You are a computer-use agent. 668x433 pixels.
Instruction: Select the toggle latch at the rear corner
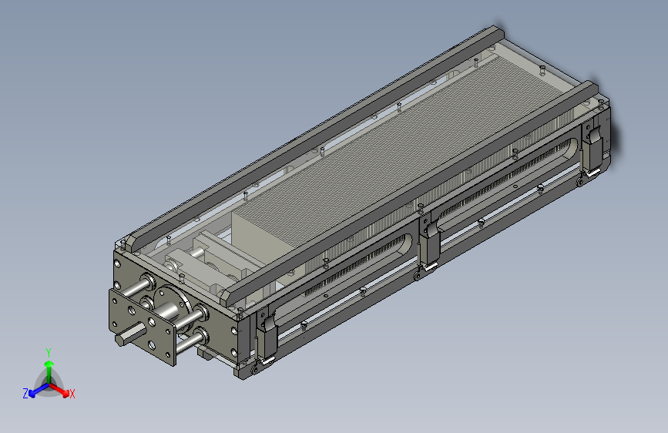pyautogui.click(x=592, y=149)
